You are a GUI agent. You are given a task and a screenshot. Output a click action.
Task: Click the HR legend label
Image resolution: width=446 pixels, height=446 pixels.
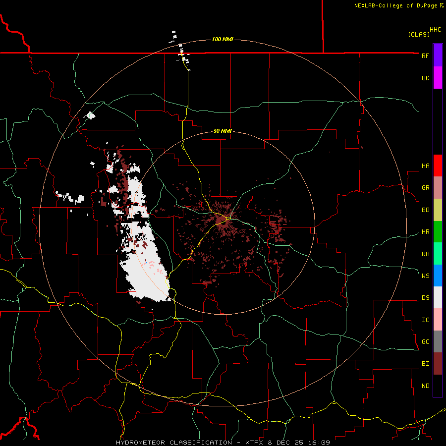(x=425, y=232)
